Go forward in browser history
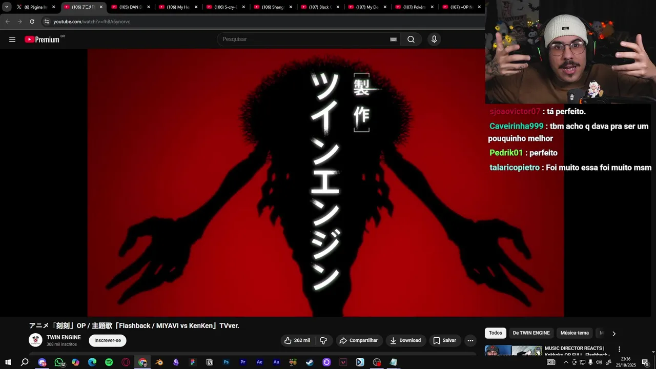Screen dimensions: 656x369 [19, 22]
